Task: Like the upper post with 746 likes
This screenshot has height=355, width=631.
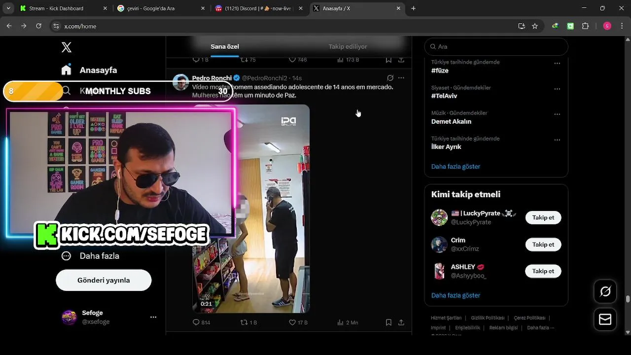Action: [x=298, y=60]
